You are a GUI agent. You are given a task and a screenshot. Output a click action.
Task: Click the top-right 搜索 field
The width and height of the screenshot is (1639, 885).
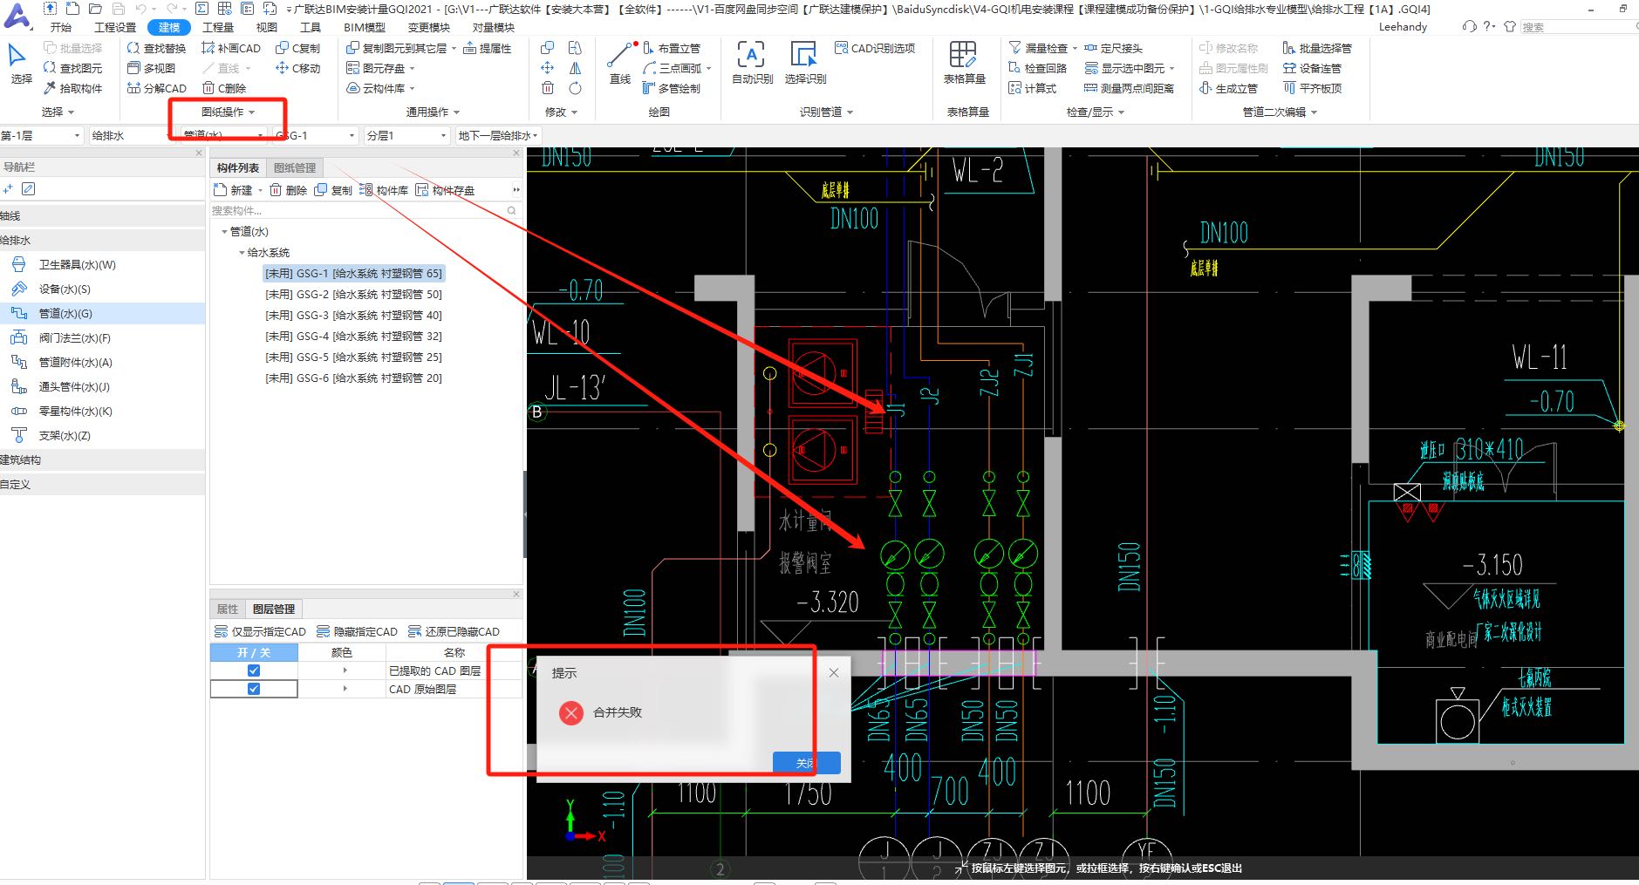click(x=1579, y=27)
